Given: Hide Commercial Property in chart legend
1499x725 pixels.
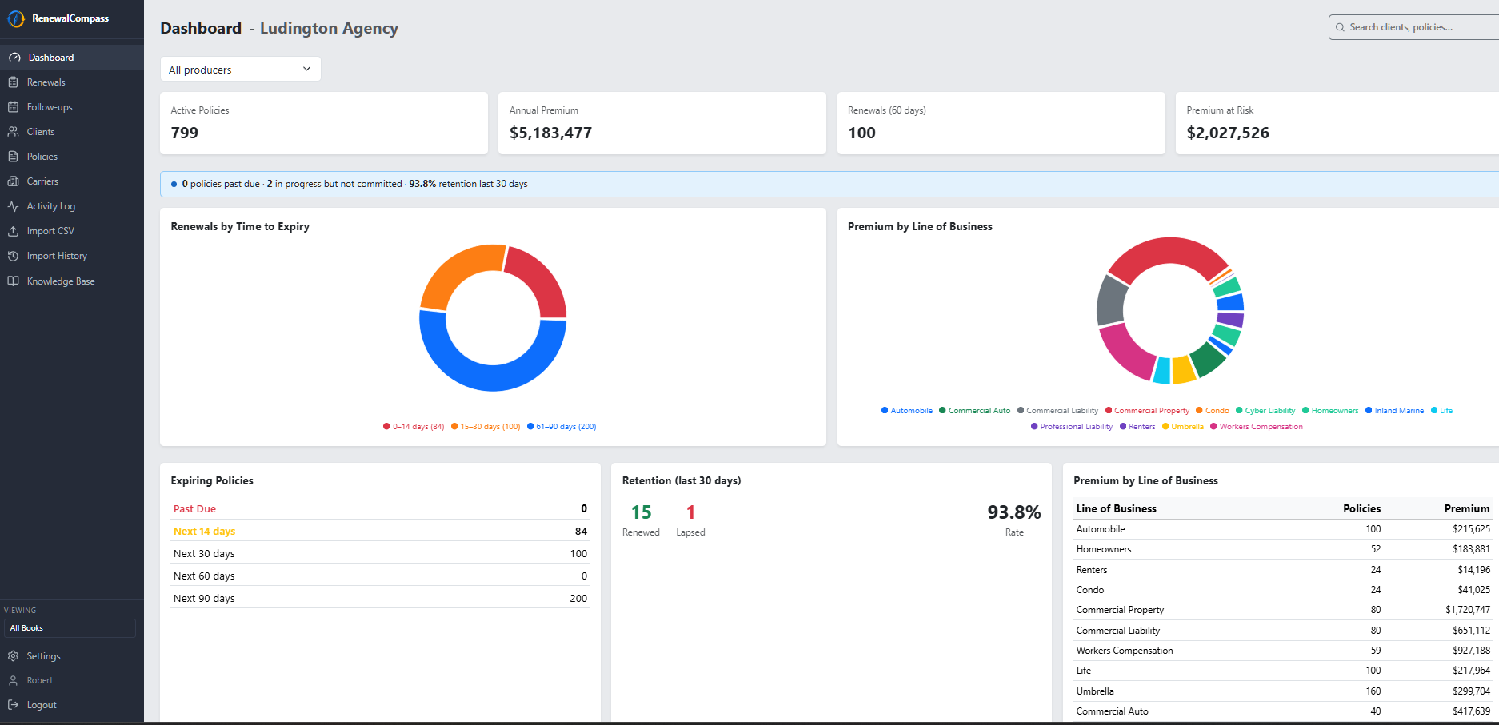Looking at the screenshot, I should click(1147, 411).
